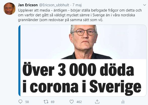Click headline line 'i corona i Sverige'

coord(82,86)
